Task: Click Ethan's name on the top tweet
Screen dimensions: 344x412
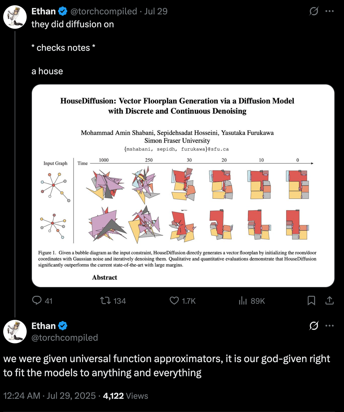Action: pyautogui.click(x=43, y=11)
